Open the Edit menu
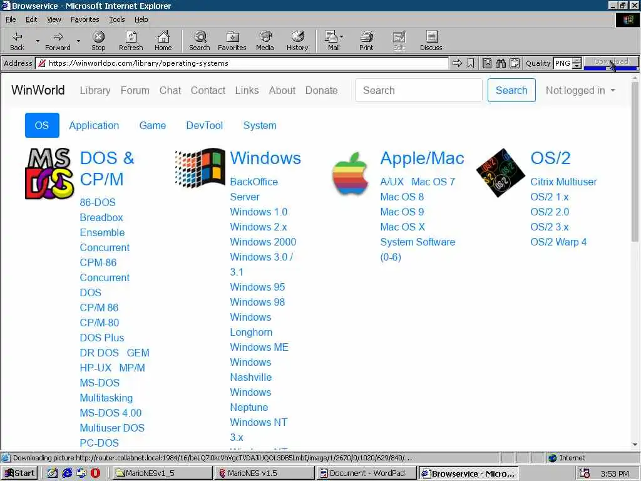 pyautogui.click(x=31, y=19)
